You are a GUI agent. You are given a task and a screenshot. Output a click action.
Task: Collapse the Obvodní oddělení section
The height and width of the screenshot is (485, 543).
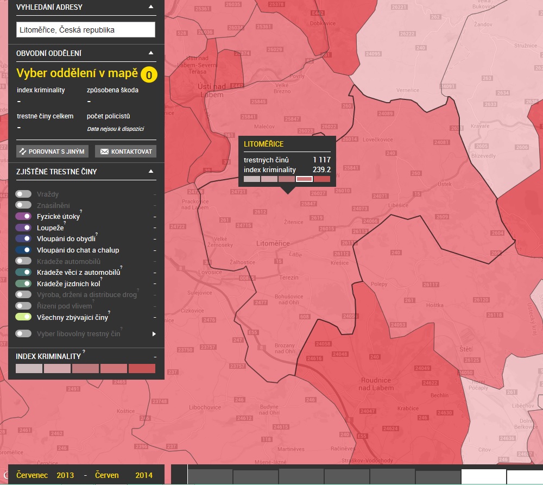click(151, 53)
